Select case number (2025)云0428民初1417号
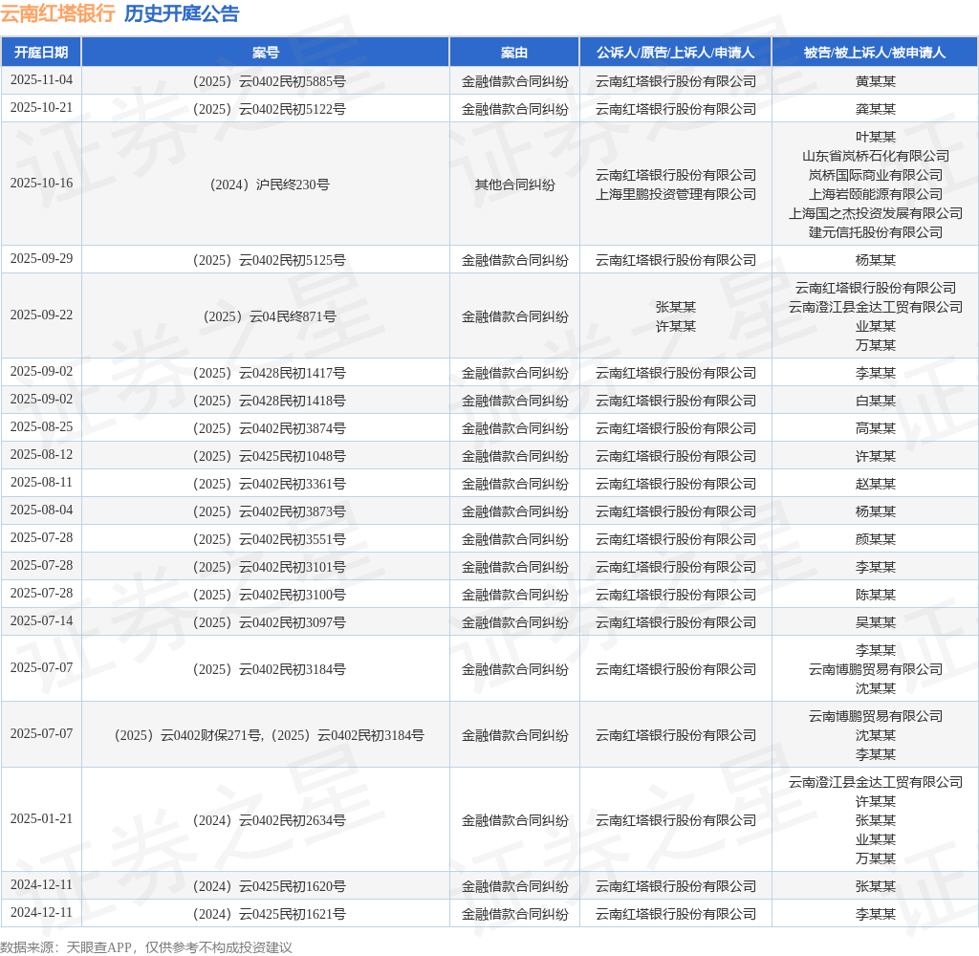 click(269, 374)
